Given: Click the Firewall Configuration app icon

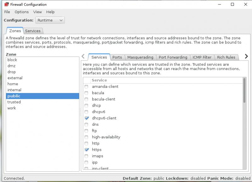Looking at the screenshot, I should pyautogui.click(x=6, y=4).
